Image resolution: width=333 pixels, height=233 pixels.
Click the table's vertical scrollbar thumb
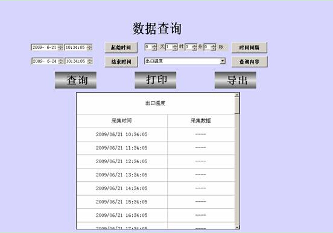tap(237, 105)
